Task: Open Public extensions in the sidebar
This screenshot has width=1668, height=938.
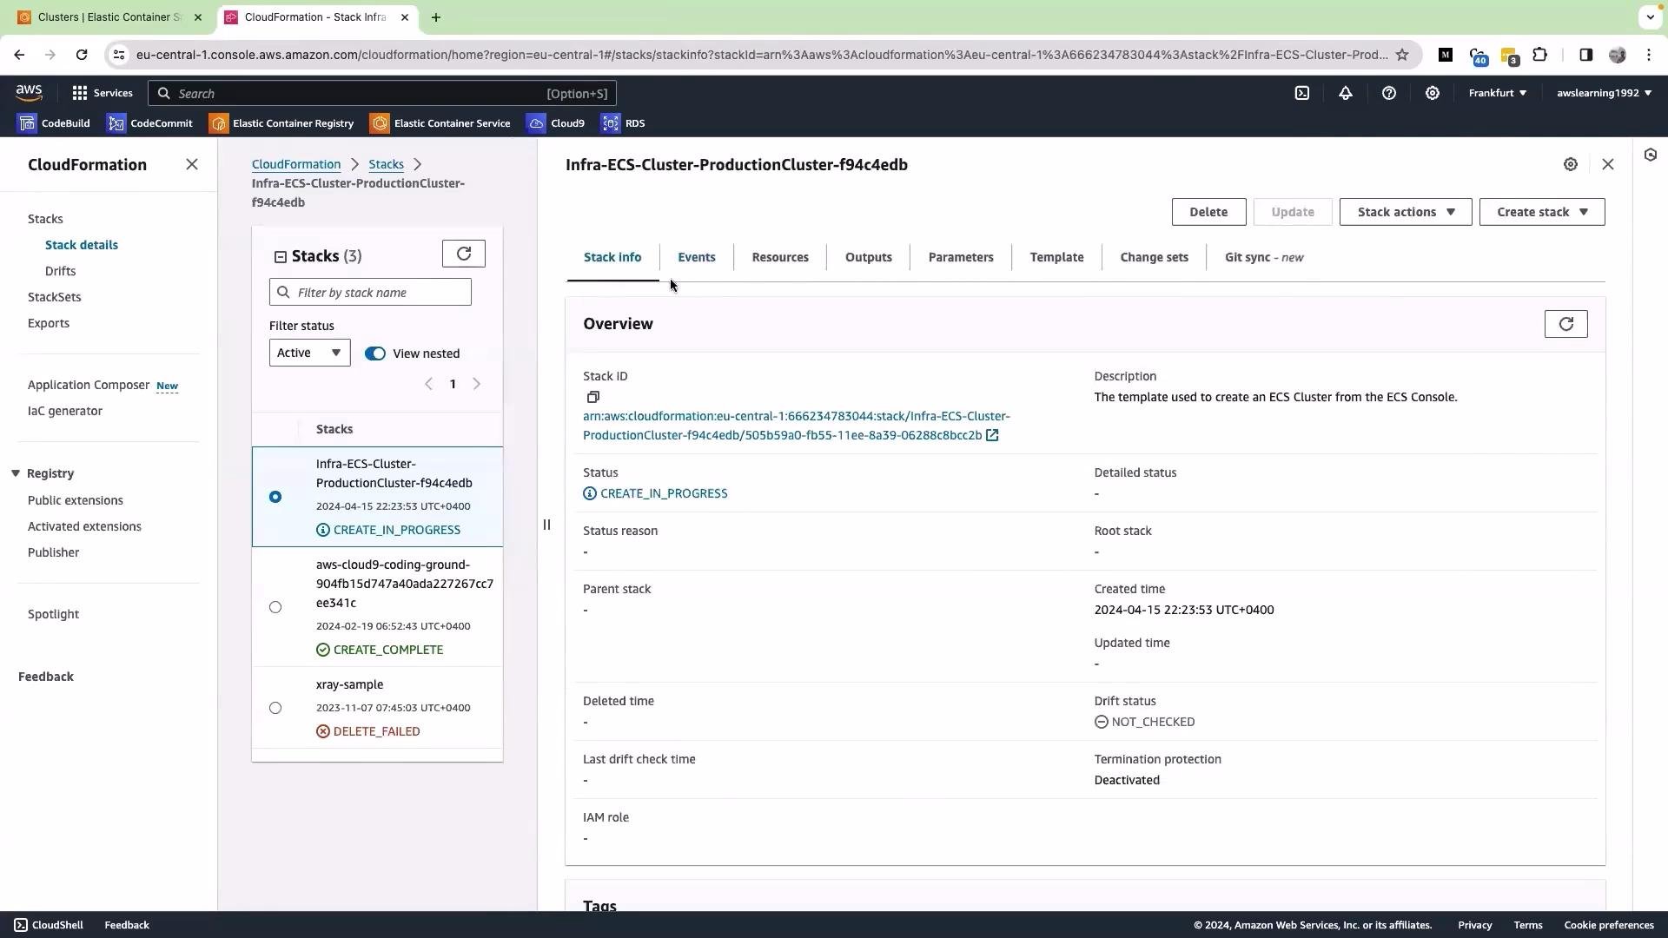Action: coord(76,500)
